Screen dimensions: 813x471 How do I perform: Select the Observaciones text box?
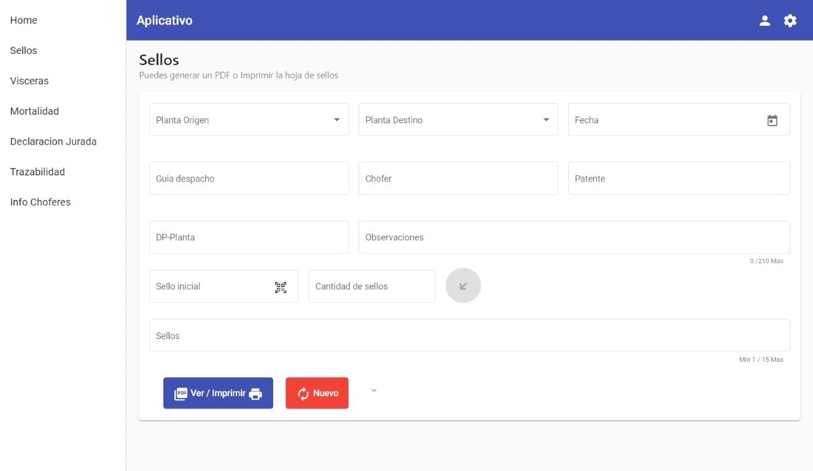click(574, 237)
